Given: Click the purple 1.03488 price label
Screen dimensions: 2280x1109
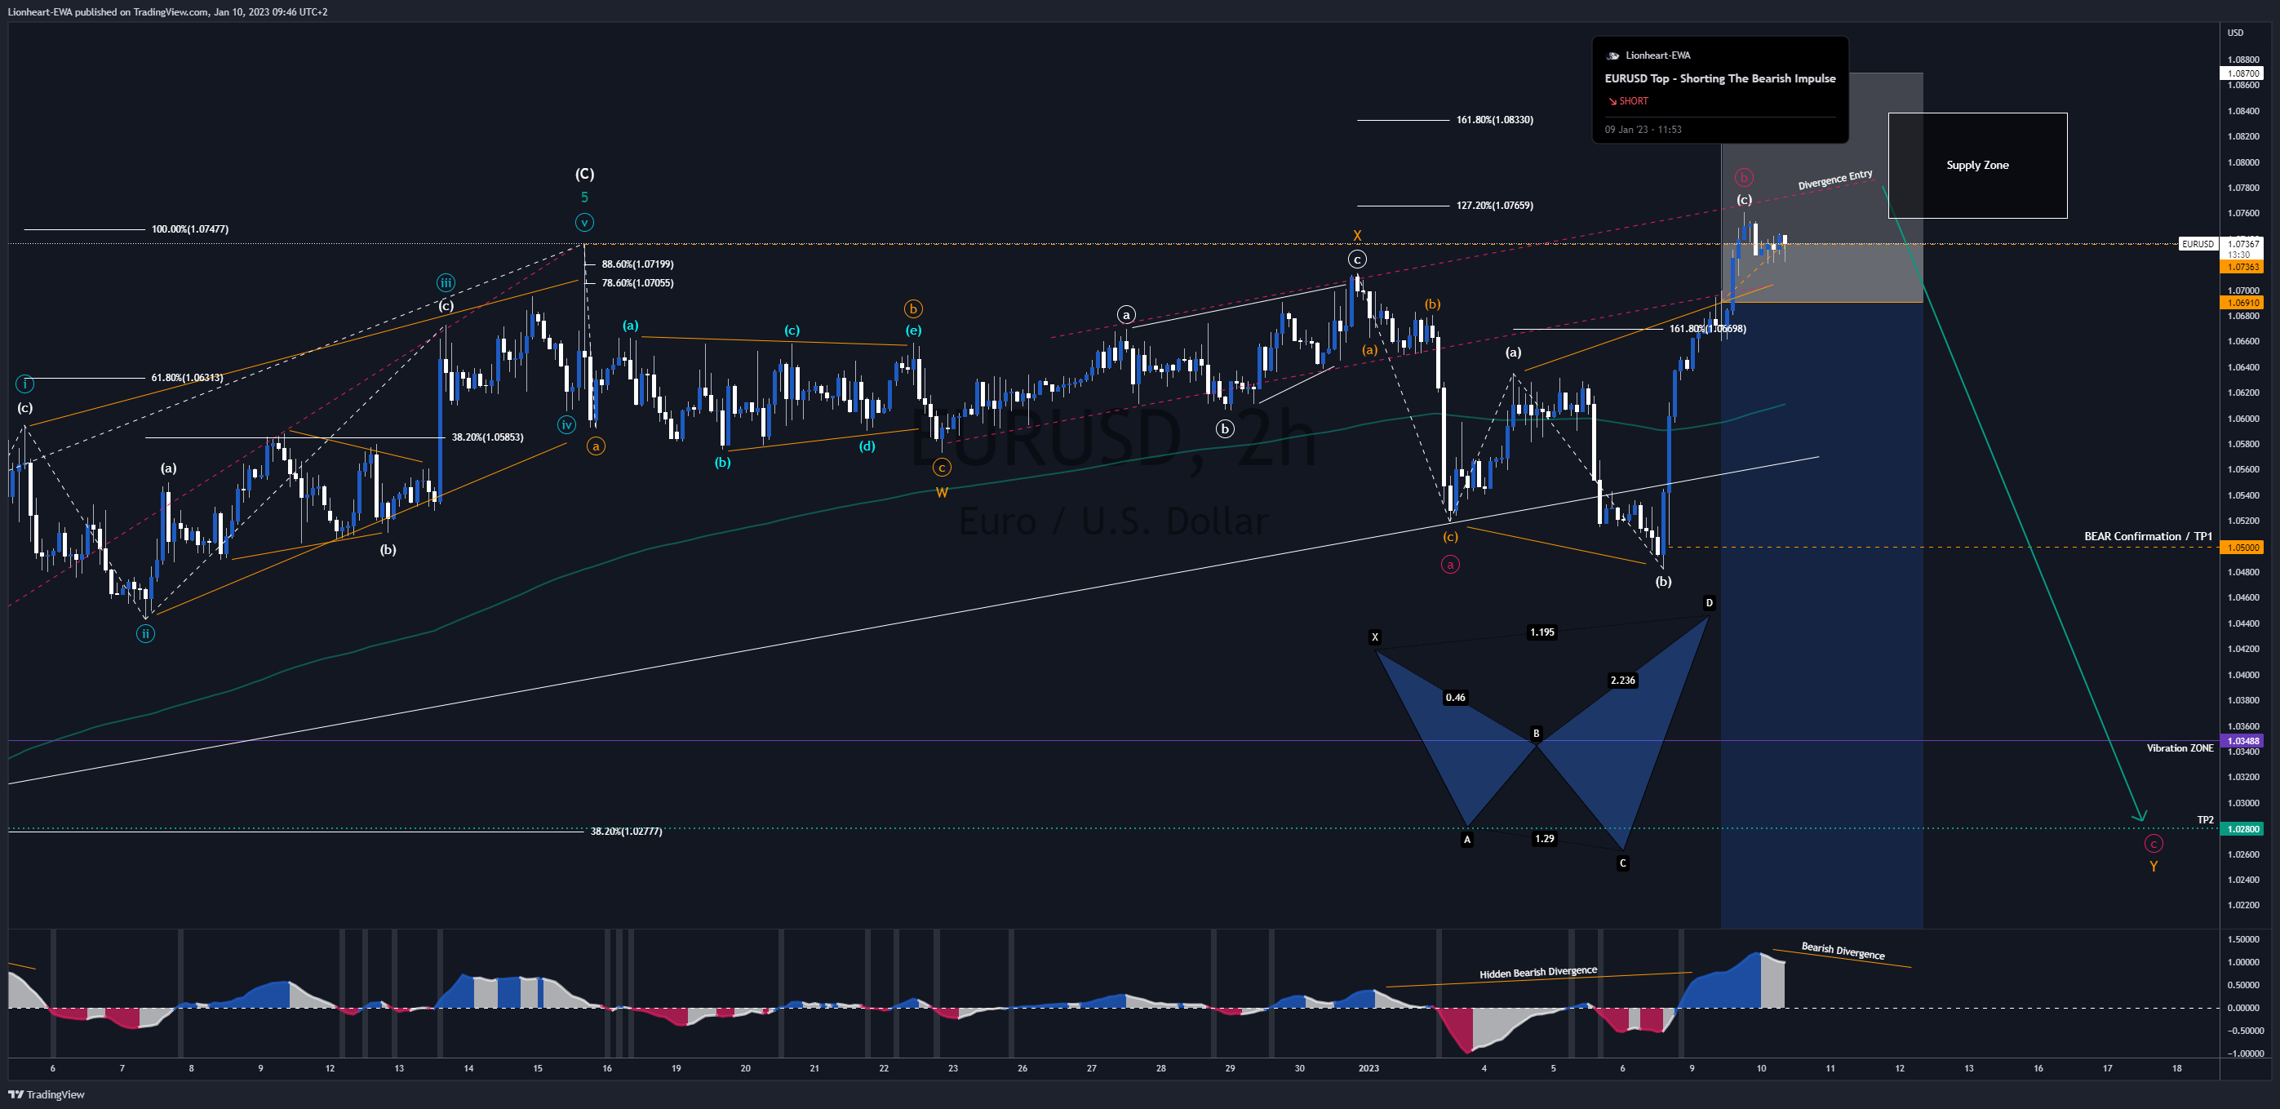Looking at the screenshot, I should (x=2242, y=741).
